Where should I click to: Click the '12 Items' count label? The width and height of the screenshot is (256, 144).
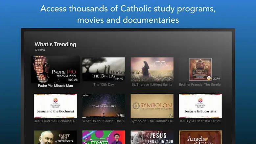click(39, 50)
